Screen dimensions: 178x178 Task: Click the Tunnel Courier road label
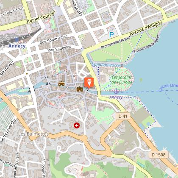[x=41, y=17]
